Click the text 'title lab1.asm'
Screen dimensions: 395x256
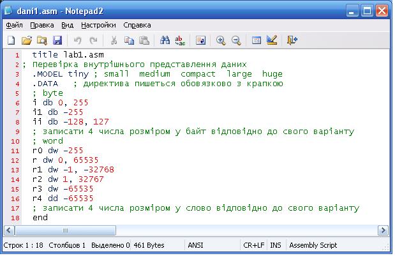(x=68, y=55)
